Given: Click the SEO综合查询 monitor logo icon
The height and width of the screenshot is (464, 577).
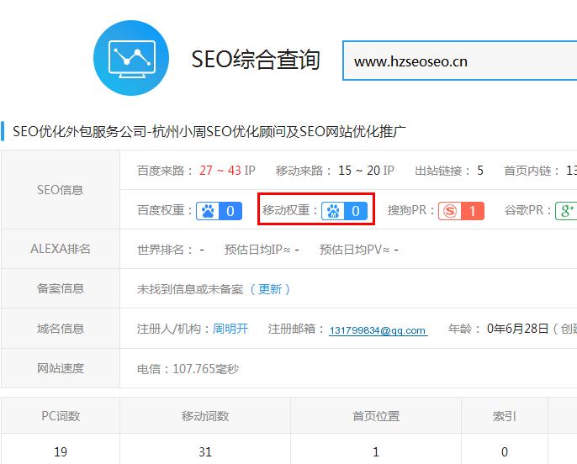Looking at the screenshot, I should tap(132, 58).
